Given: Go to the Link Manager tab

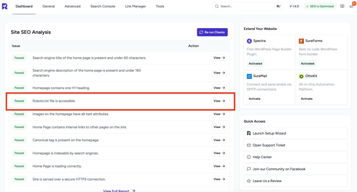Looking at the screenshot, I should click(x=135, y=6).
